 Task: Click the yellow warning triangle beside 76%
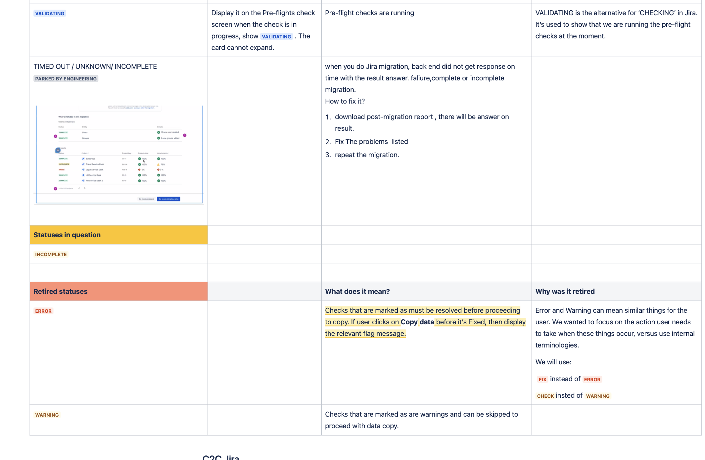pos(158,164)
